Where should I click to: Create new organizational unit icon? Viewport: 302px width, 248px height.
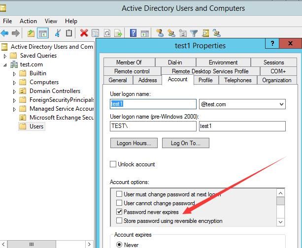(183, 33)
